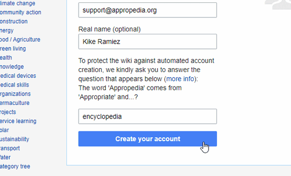Go to the Sustainability category
This screenshot has width=291, height=176.
(15, 139)
